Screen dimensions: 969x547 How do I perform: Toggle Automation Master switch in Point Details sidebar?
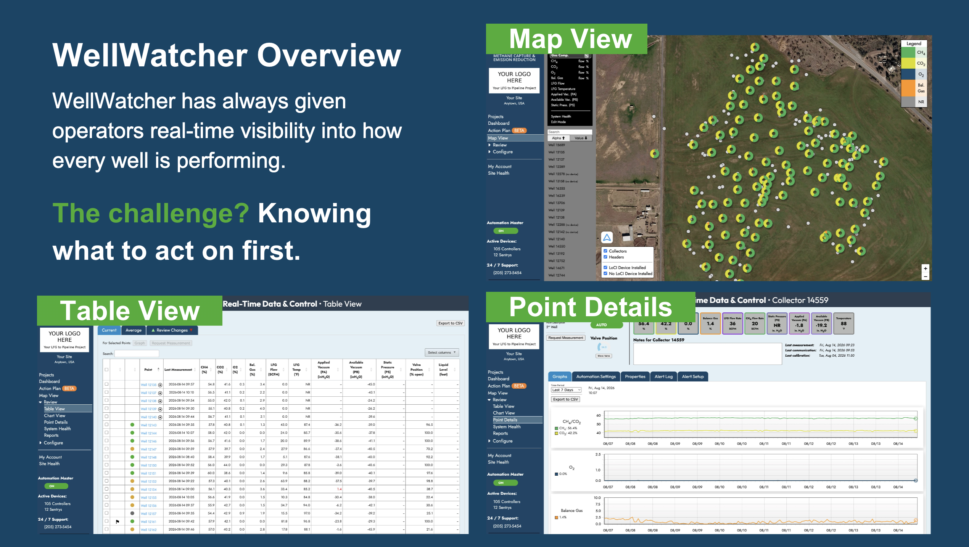click(x=505, y=483)
